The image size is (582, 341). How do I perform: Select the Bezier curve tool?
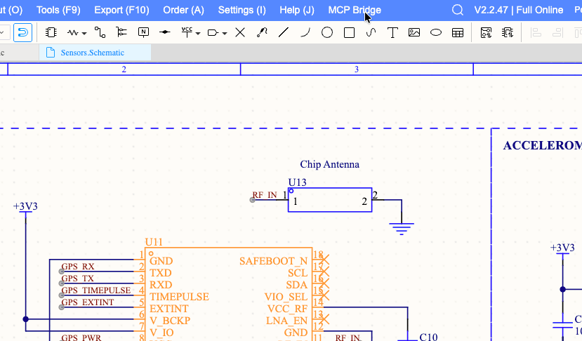(371, 33)
